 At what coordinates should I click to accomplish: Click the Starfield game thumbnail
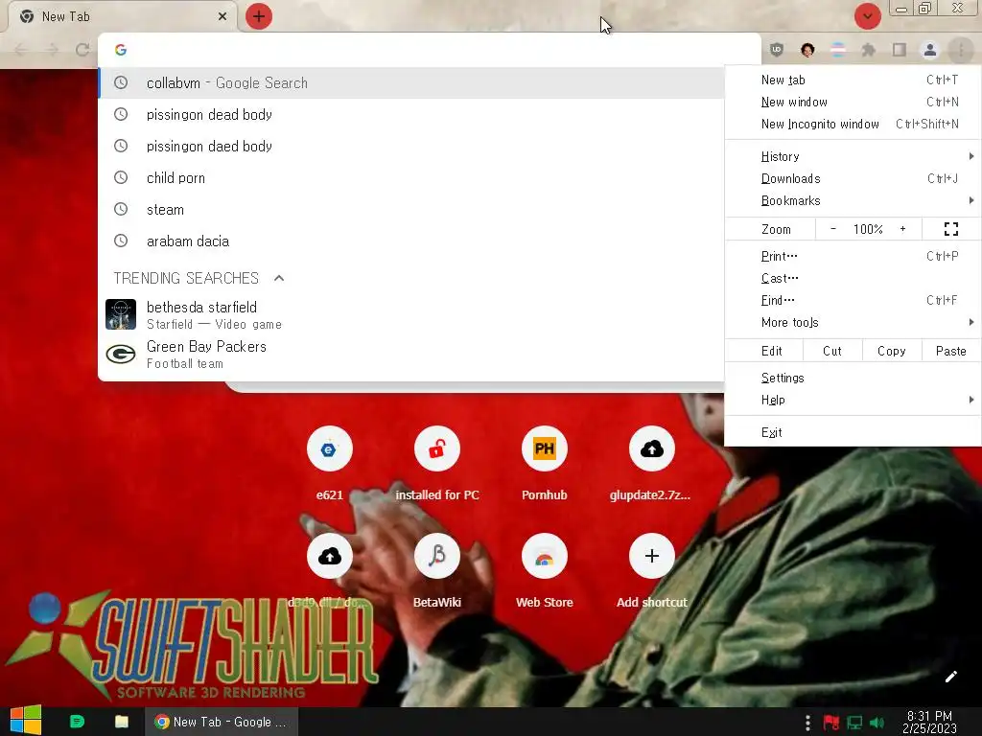(x=121, y=314)
